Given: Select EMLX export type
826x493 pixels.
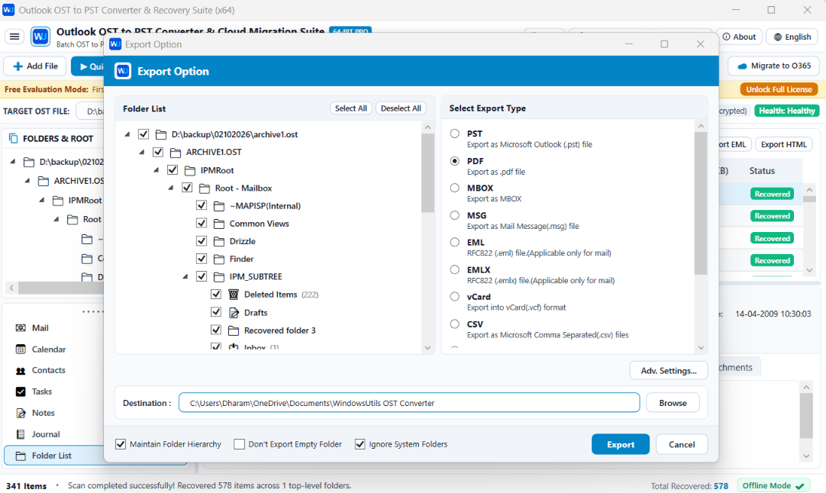Looking at the screenshot, I should (x=455, y=269).
